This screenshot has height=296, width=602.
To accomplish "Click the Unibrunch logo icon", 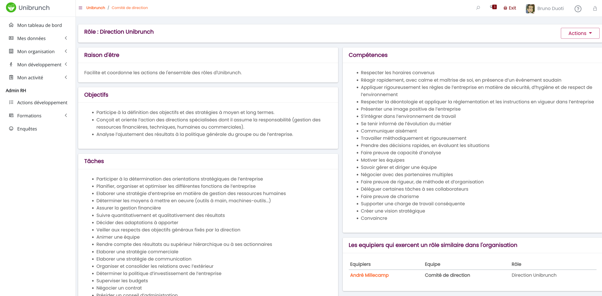I will [x=11, y=7].
